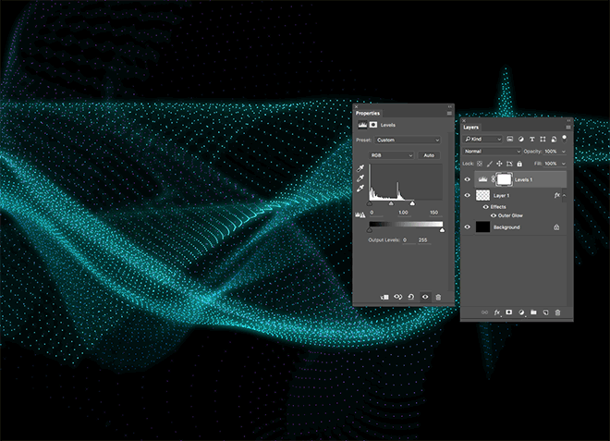Click the output white slider handle
This screenshot has width=610, height=441.
coord(442,230)
